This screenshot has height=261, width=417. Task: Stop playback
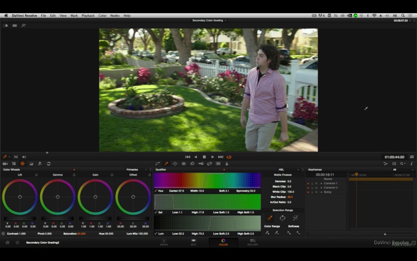pos(204,157)
